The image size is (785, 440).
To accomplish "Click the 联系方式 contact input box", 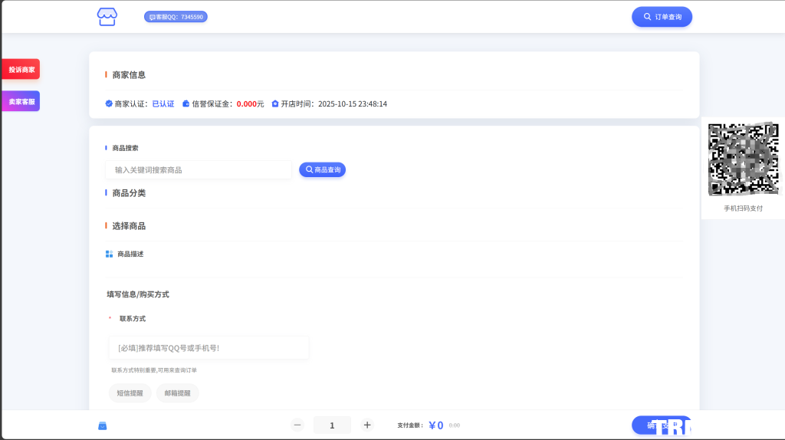I will pos(209,348).
